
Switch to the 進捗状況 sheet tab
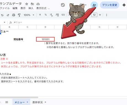tap(38, 102)
